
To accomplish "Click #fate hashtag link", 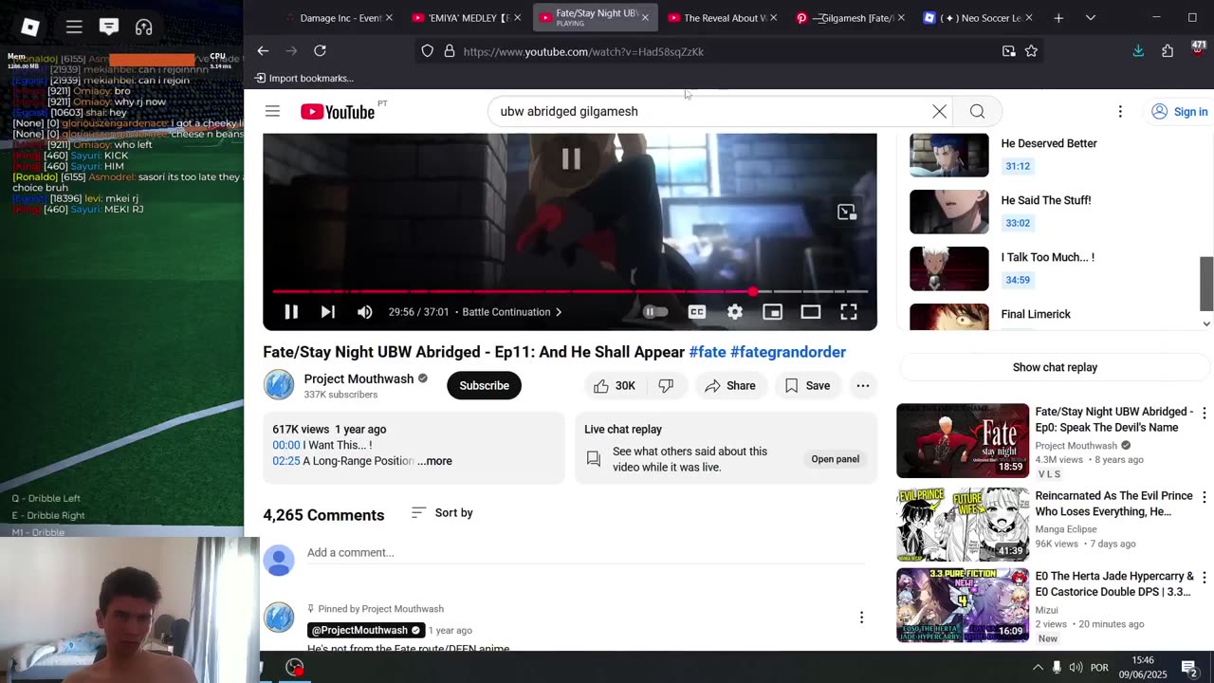I will (x=708, y=352).
